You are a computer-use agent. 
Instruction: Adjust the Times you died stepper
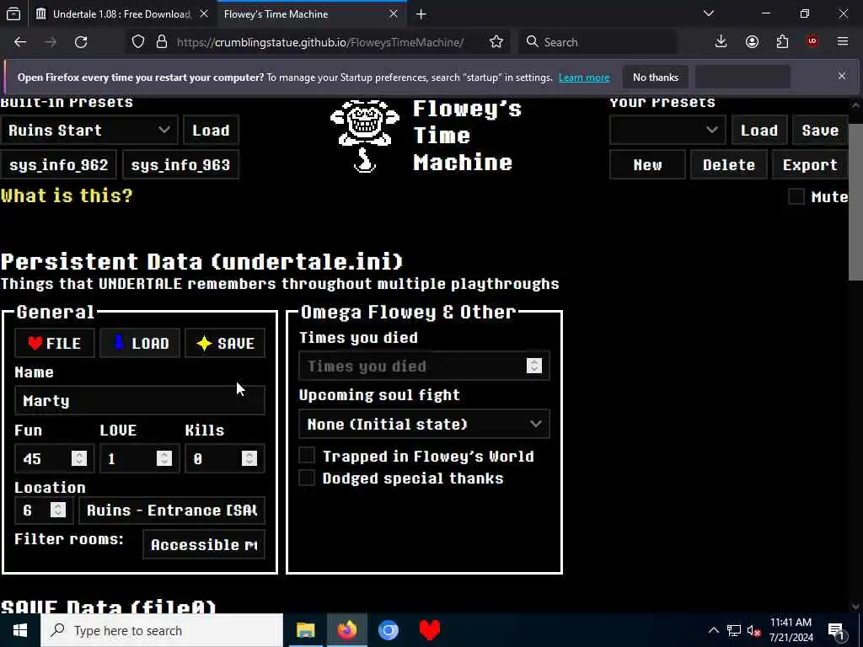click(533, 366)
